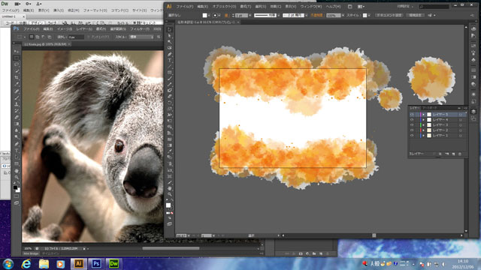481x270 pixels.
Task: Select the Brush tool in Photoshop
Action: point(17,97)
